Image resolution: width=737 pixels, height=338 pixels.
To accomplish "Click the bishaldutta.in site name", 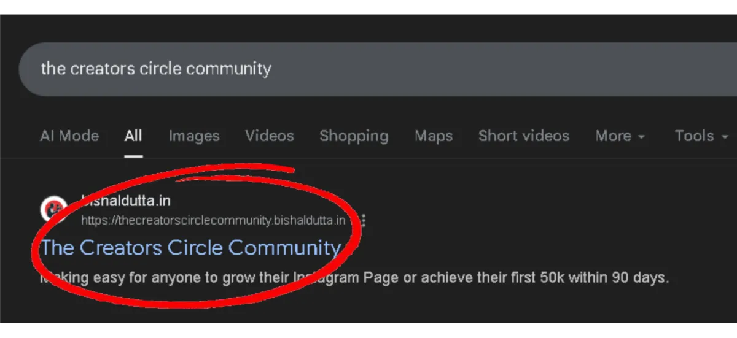I will (126, 201).
